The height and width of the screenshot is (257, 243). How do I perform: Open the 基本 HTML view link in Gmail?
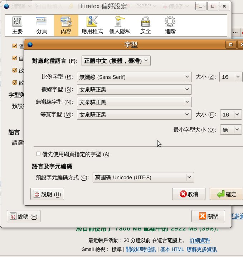(x=172, y=249)
